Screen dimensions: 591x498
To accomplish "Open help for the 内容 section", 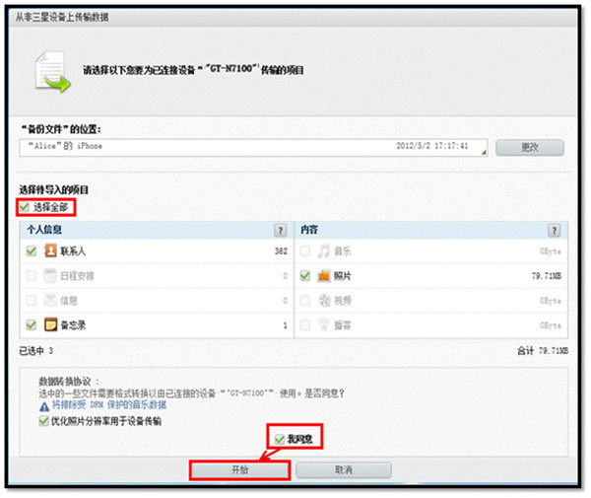I will pos(554,230).
